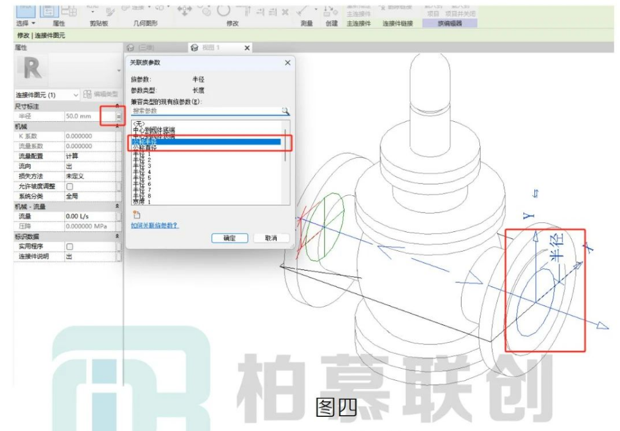Click the 族编辑器 panel label
The image size is (620, 431).
[450, 23]
